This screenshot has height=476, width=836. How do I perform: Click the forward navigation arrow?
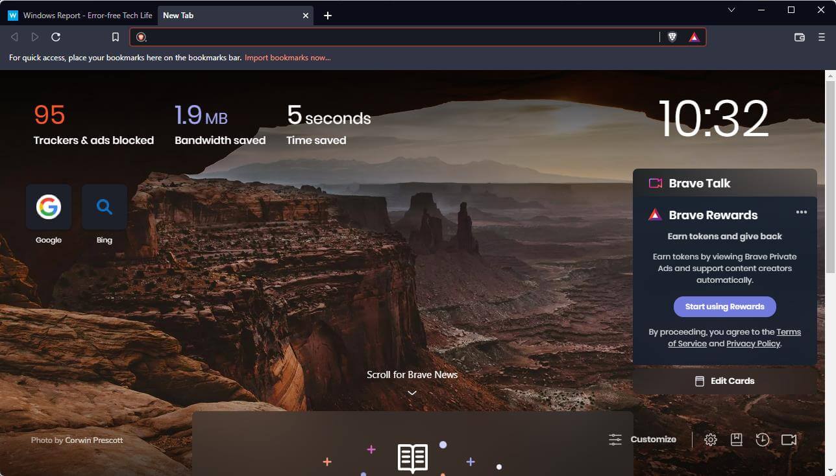tap(35, 37)
